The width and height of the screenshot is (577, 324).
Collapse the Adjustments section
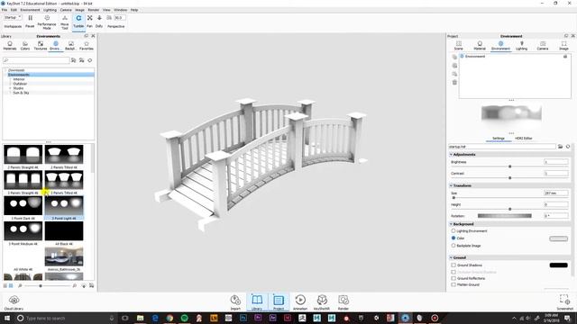pos(451,155)
